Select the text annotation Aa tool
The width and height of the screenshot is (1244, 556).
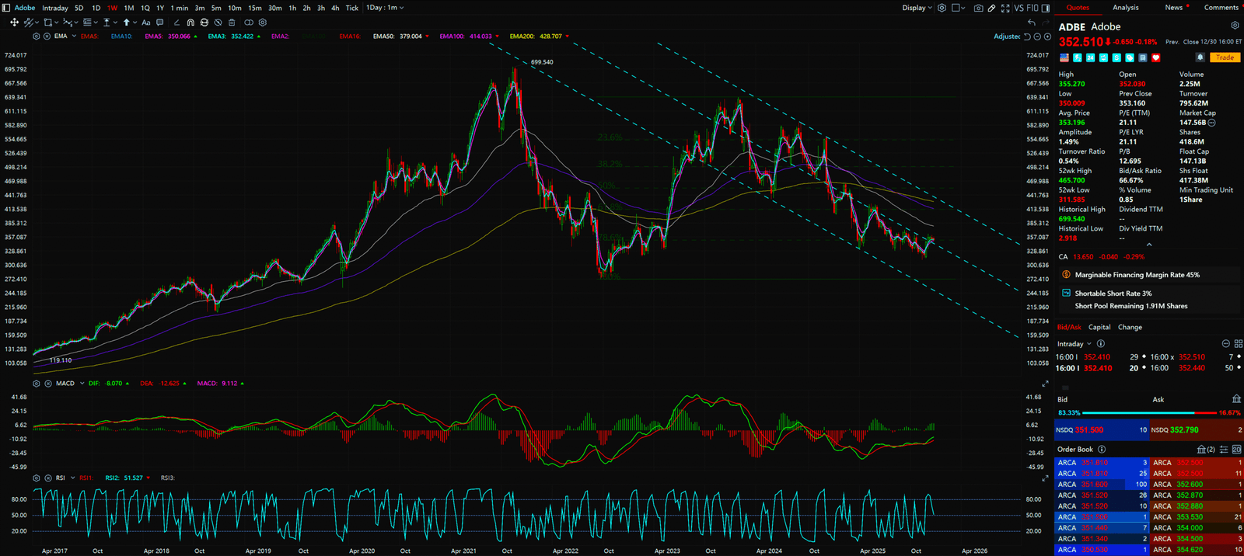click(145, 23)
